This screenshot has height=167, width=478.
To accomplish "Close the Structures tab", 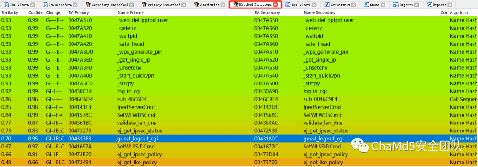I will pyautogui.click(x=353, y=4).
